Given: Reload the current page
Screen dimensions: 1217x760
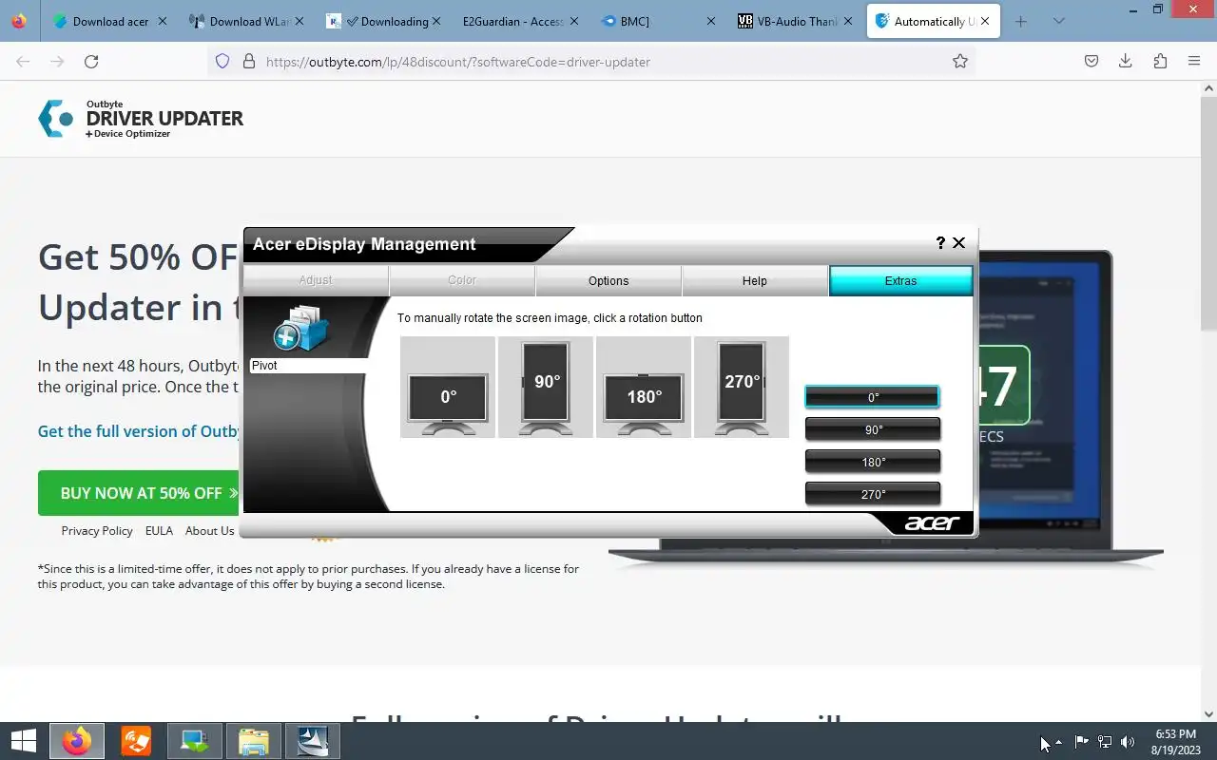Looking at the screenshot, I should click(91, 61).
